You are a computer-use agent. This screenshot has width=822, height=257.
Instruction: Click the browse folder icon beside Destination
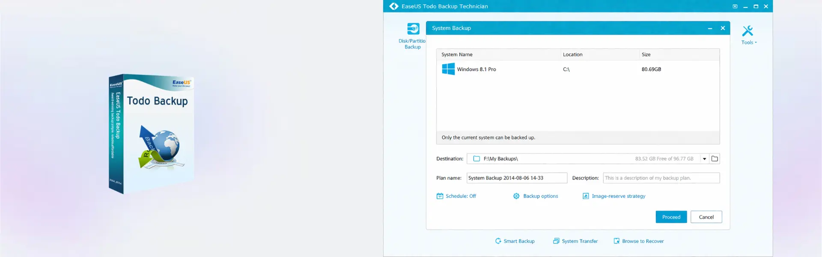click(x=715, y=158)
